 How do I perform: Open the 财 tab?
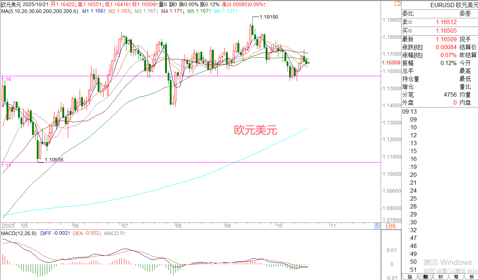click(441, 277)
